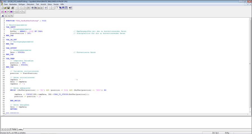Image resolution: width=252 pixels, height=134 pixels.
Task: Click the pink list icon in second toolbar
Action: (2, 12)
